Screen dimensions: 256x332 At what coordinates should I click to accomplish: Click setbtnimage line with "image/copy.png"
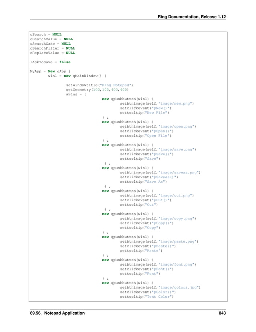pos(158,218)
